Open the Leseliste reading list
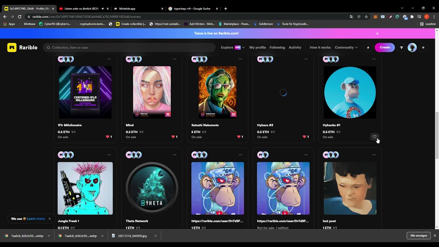Screen dimensions: 439x247 (x=428, y=24)
